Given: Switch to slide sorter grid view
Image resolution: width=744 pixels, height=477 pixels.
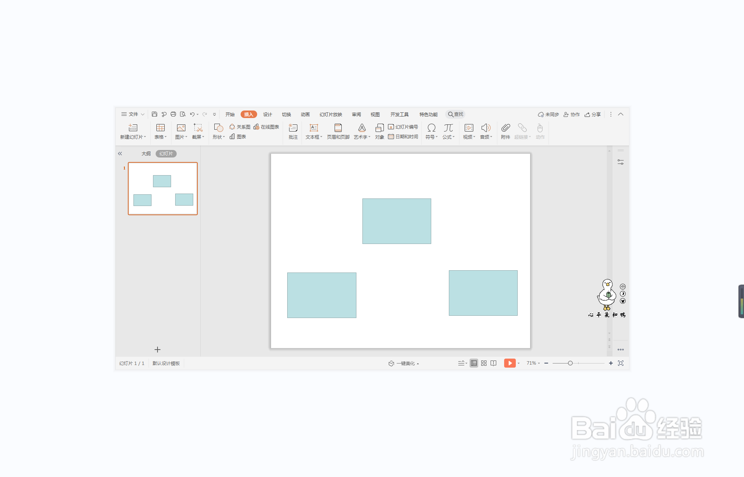Looking at the screenshot, I should (484, 363).
